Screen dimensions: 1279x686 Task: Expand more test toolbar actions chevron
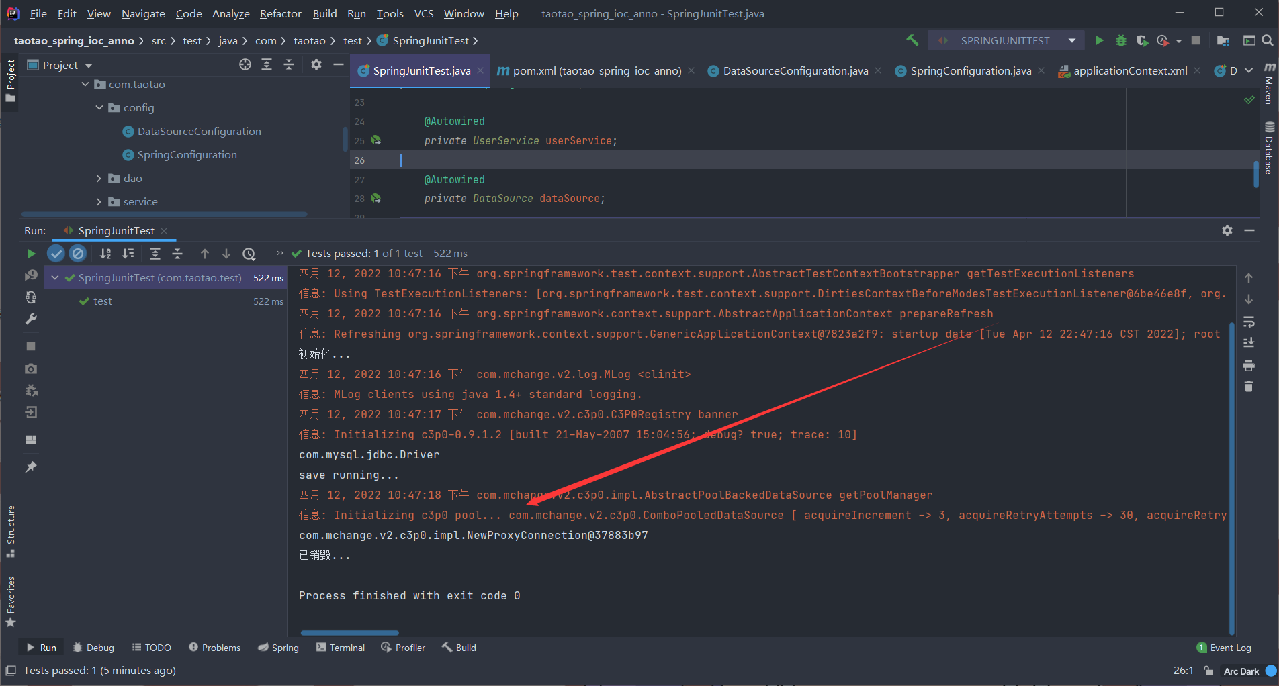[x=280, y=253]
